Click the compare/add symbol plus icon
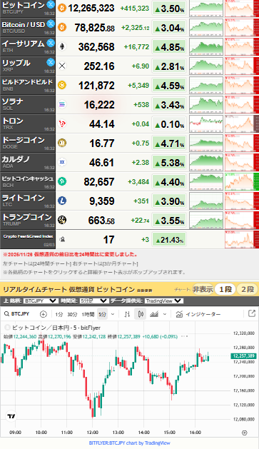The width and height of the screenshot is (259, 449). point(44,314)
